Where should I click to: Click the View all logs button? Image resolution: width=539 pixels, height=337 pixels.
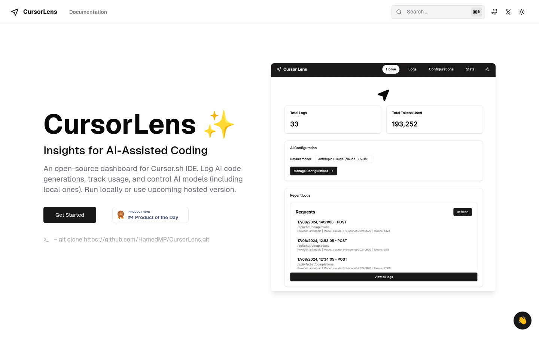coord(384,277)
